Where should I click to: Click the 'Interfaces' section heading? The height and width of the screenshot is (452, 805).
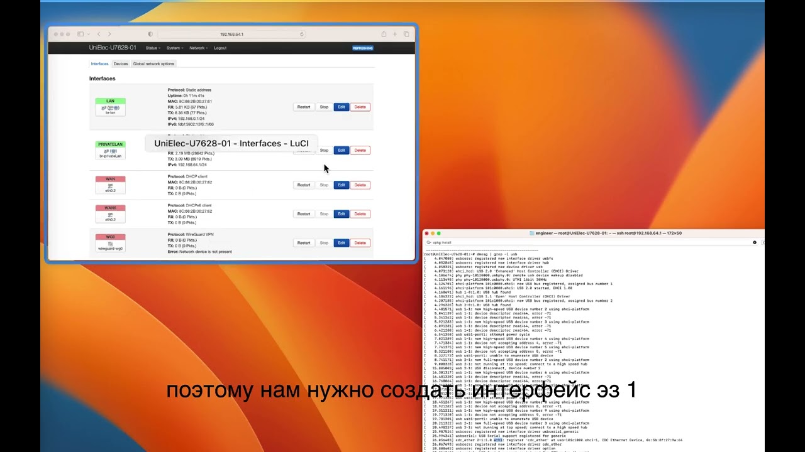click(102, 78)
